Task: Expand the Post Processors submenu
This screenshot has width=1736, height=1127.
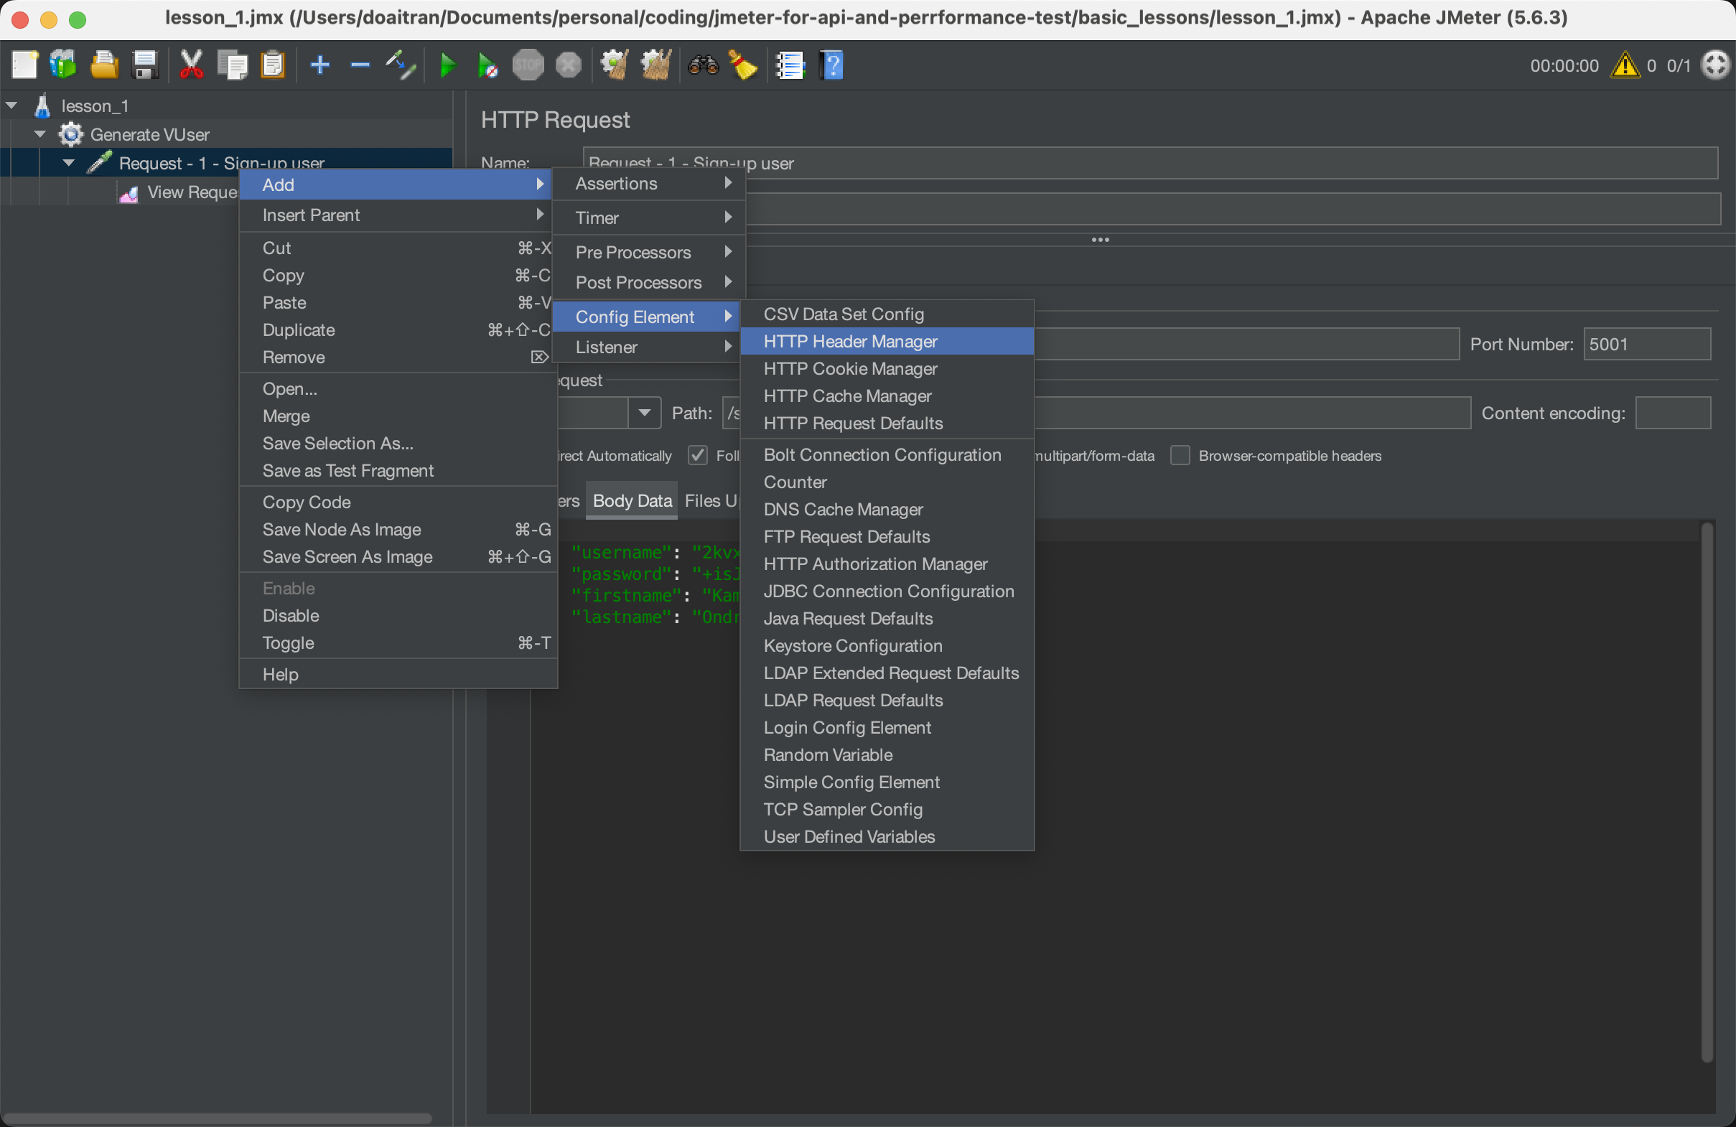Action: (649, 282)
